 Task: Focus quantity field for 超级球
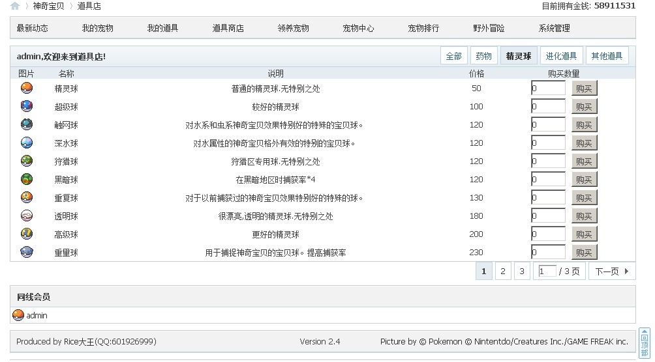tap(548, 107)
